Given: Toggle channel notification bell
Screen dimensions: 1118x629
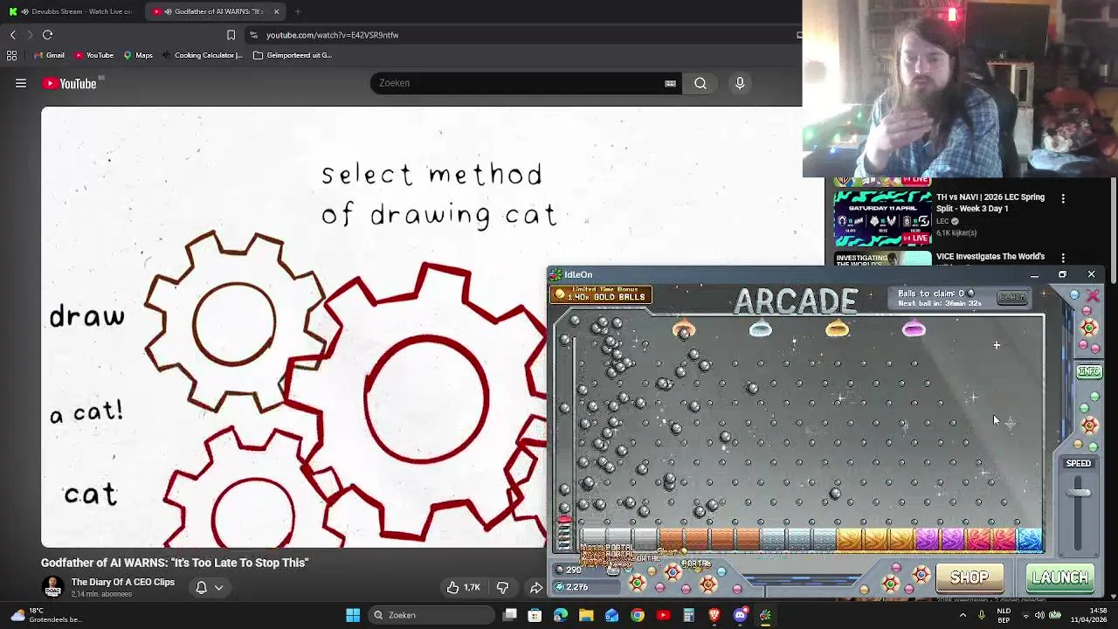Looking at the screenshot, I should coord(201,588).
